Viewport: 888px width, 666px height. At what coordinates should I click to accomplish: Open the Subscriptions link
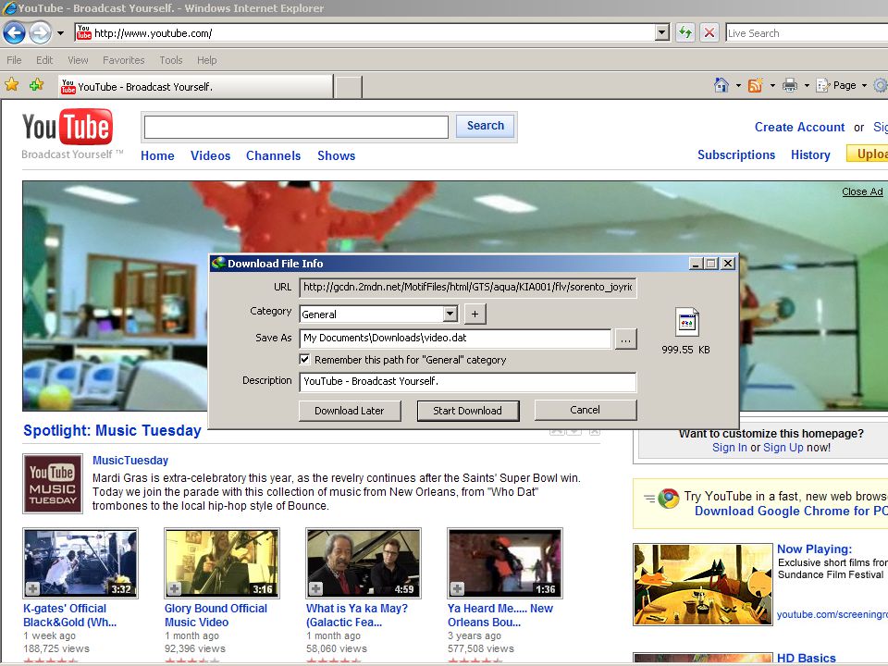pos(736,154)
